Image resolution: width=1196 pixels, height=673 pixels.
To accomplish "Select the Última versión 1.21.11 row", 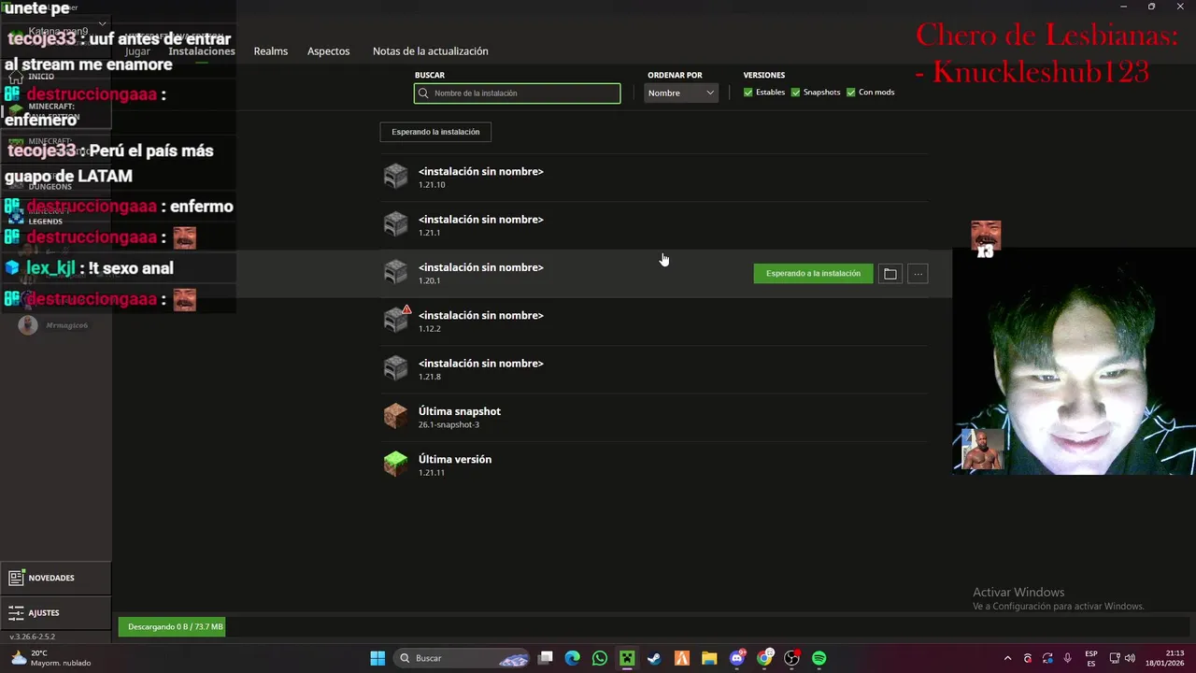I will tap(654, 465).
